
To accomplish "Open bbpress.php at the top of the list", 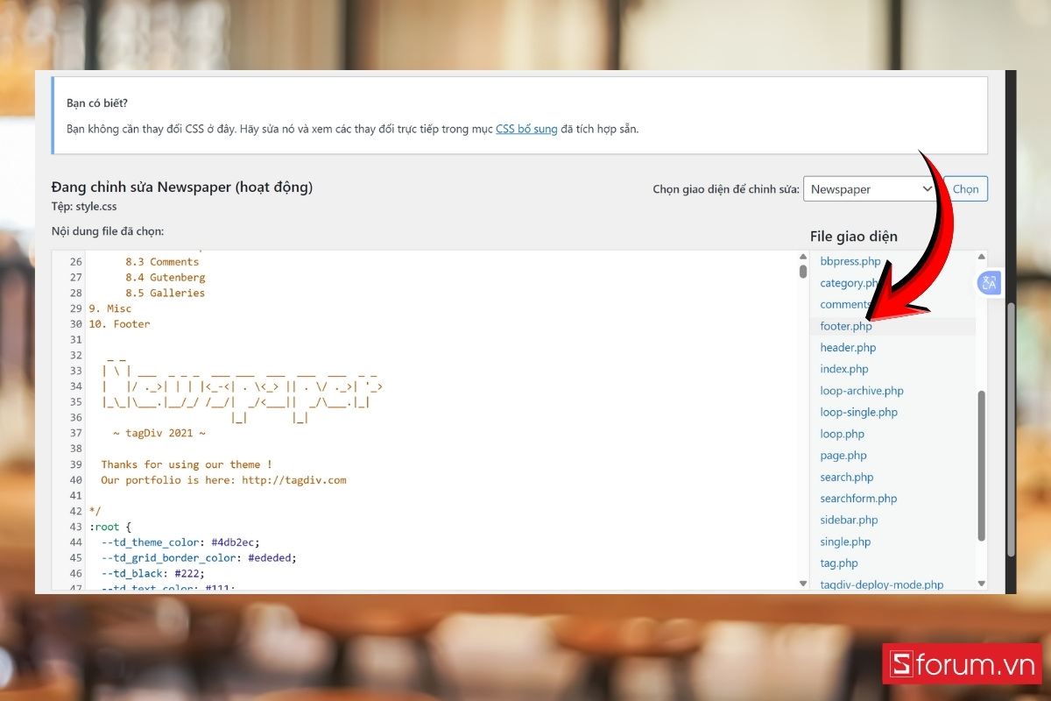I will 850,261.
